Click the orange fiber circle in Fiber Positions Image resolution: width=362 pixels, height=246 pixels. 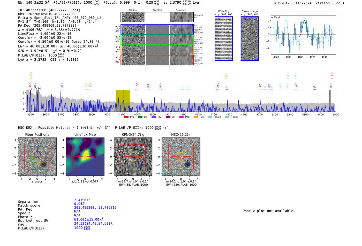40,160
